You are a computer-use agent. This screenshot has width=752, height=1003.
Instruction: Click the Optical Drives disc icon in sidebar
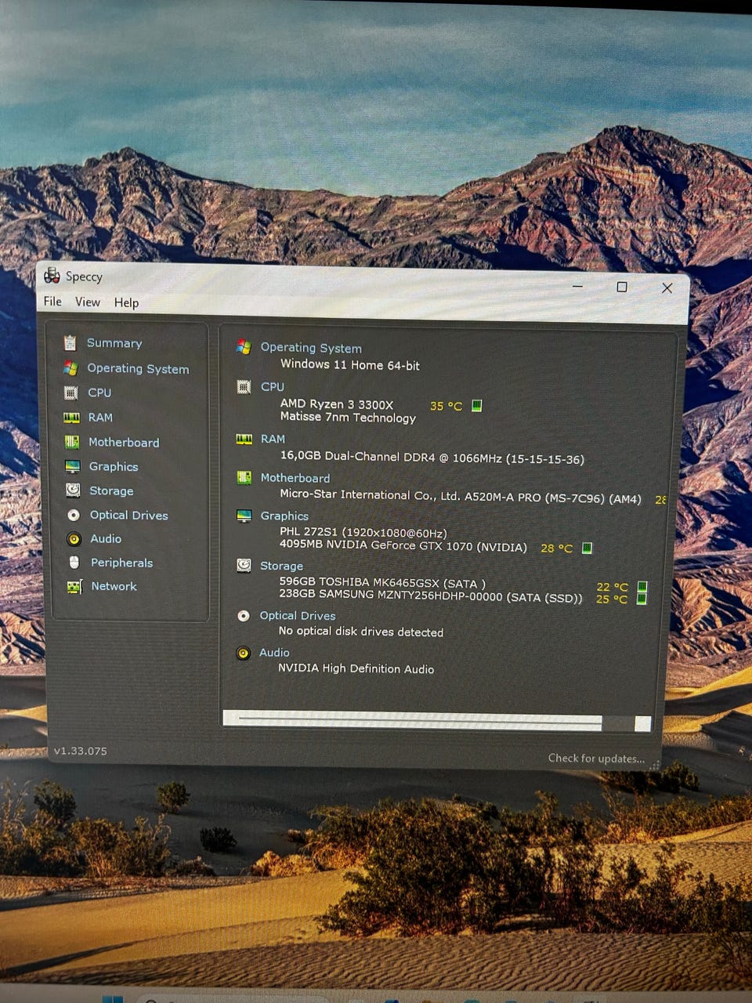click(74, 515)
